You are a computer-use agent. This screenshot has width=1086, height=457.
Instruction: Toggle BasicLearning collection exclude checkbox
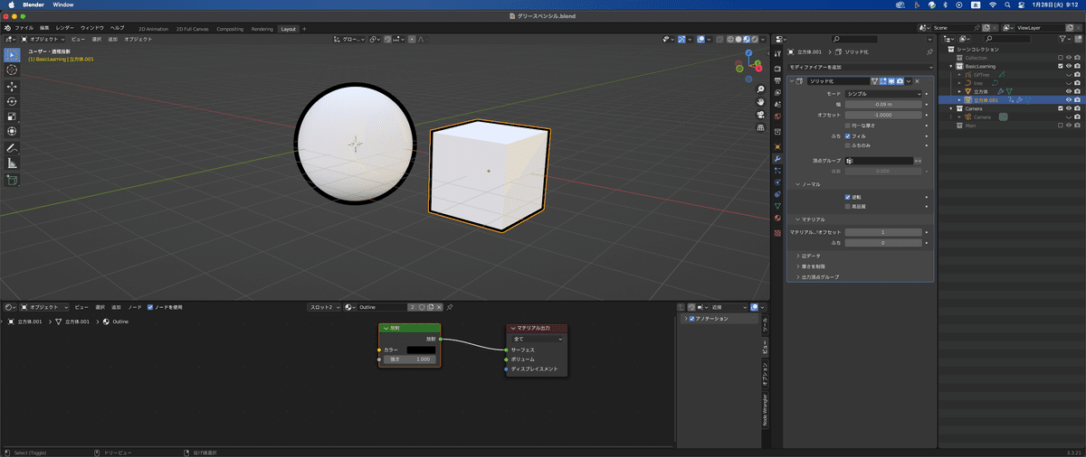coord(1060,66)
